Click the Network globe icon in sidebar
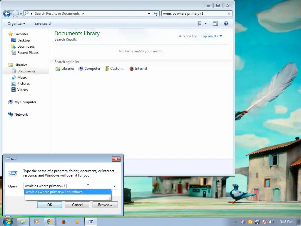The image size is (301, 226). 10,114
